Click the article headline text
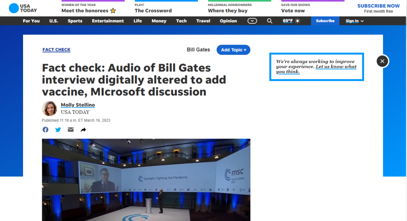Screen dimensions: 407x221 (x=134, y=80)
